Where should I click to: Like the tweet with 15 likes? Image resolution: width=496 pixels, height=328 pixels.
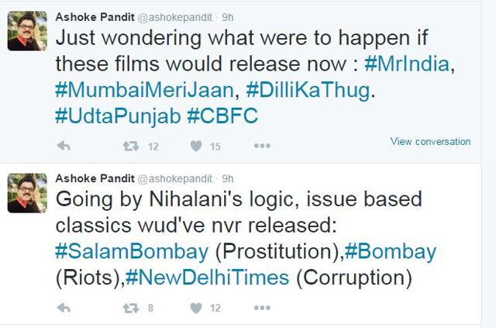click(x=196, y=146)
